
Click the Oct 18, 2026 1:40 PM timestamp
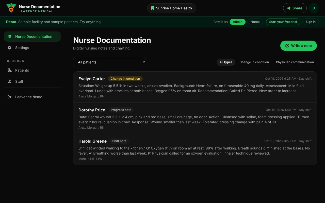tap(281, 110)
